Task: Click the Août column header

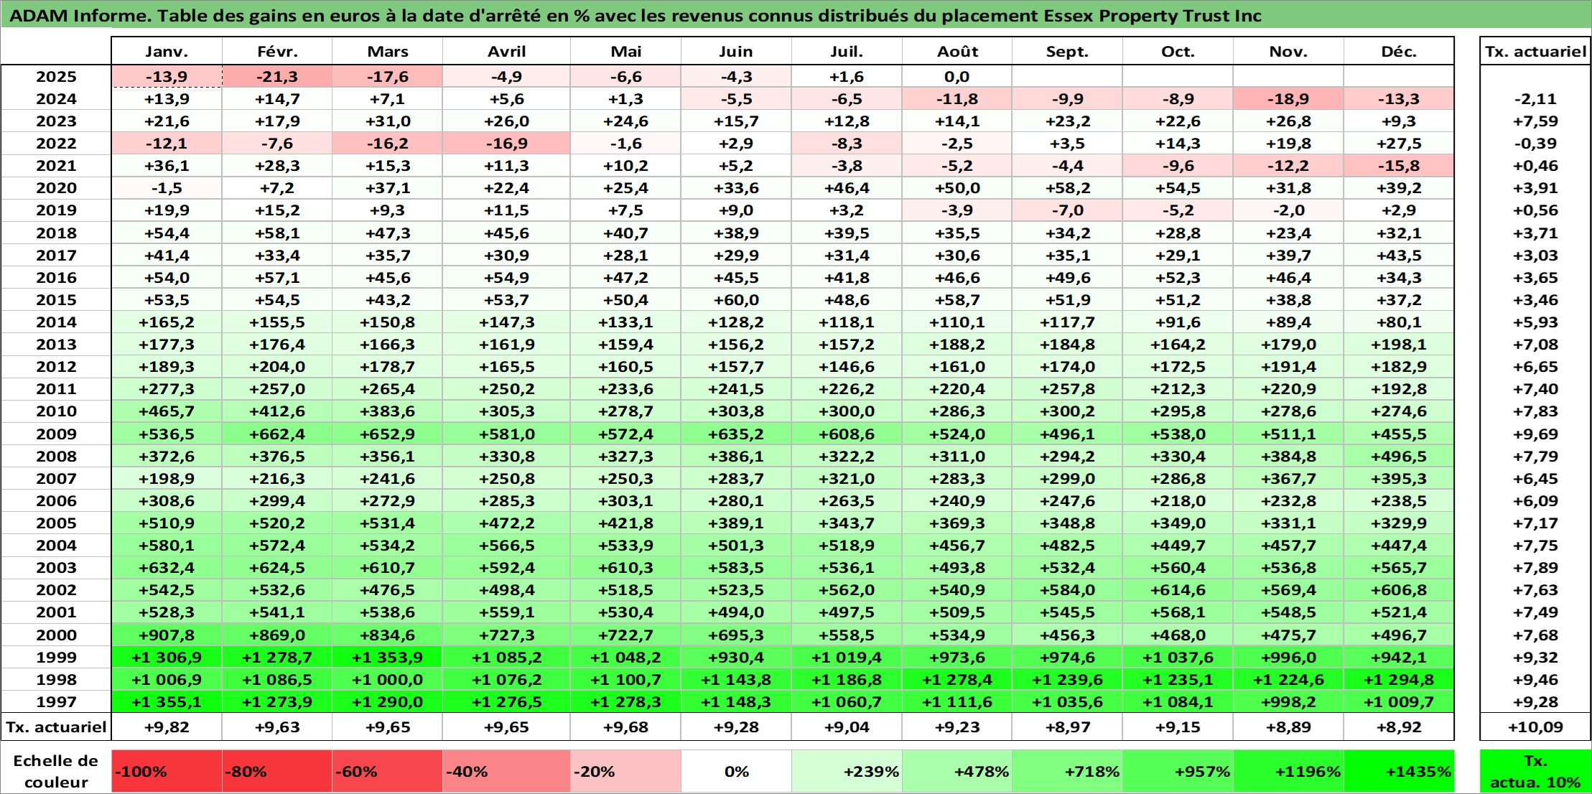Action: pos(957,51)
